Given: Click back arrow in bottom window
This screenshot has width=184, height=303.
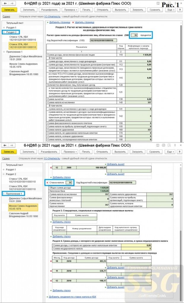Looking at the screenshot, I should coord(5,145).
